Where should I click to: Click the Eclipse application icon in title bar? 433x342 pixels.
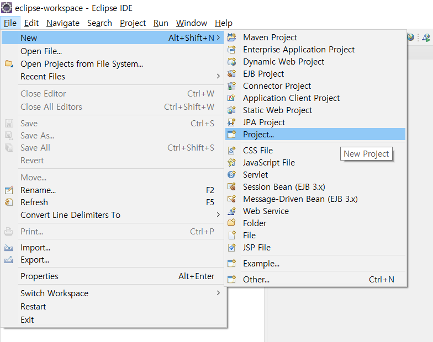(7, 8)
